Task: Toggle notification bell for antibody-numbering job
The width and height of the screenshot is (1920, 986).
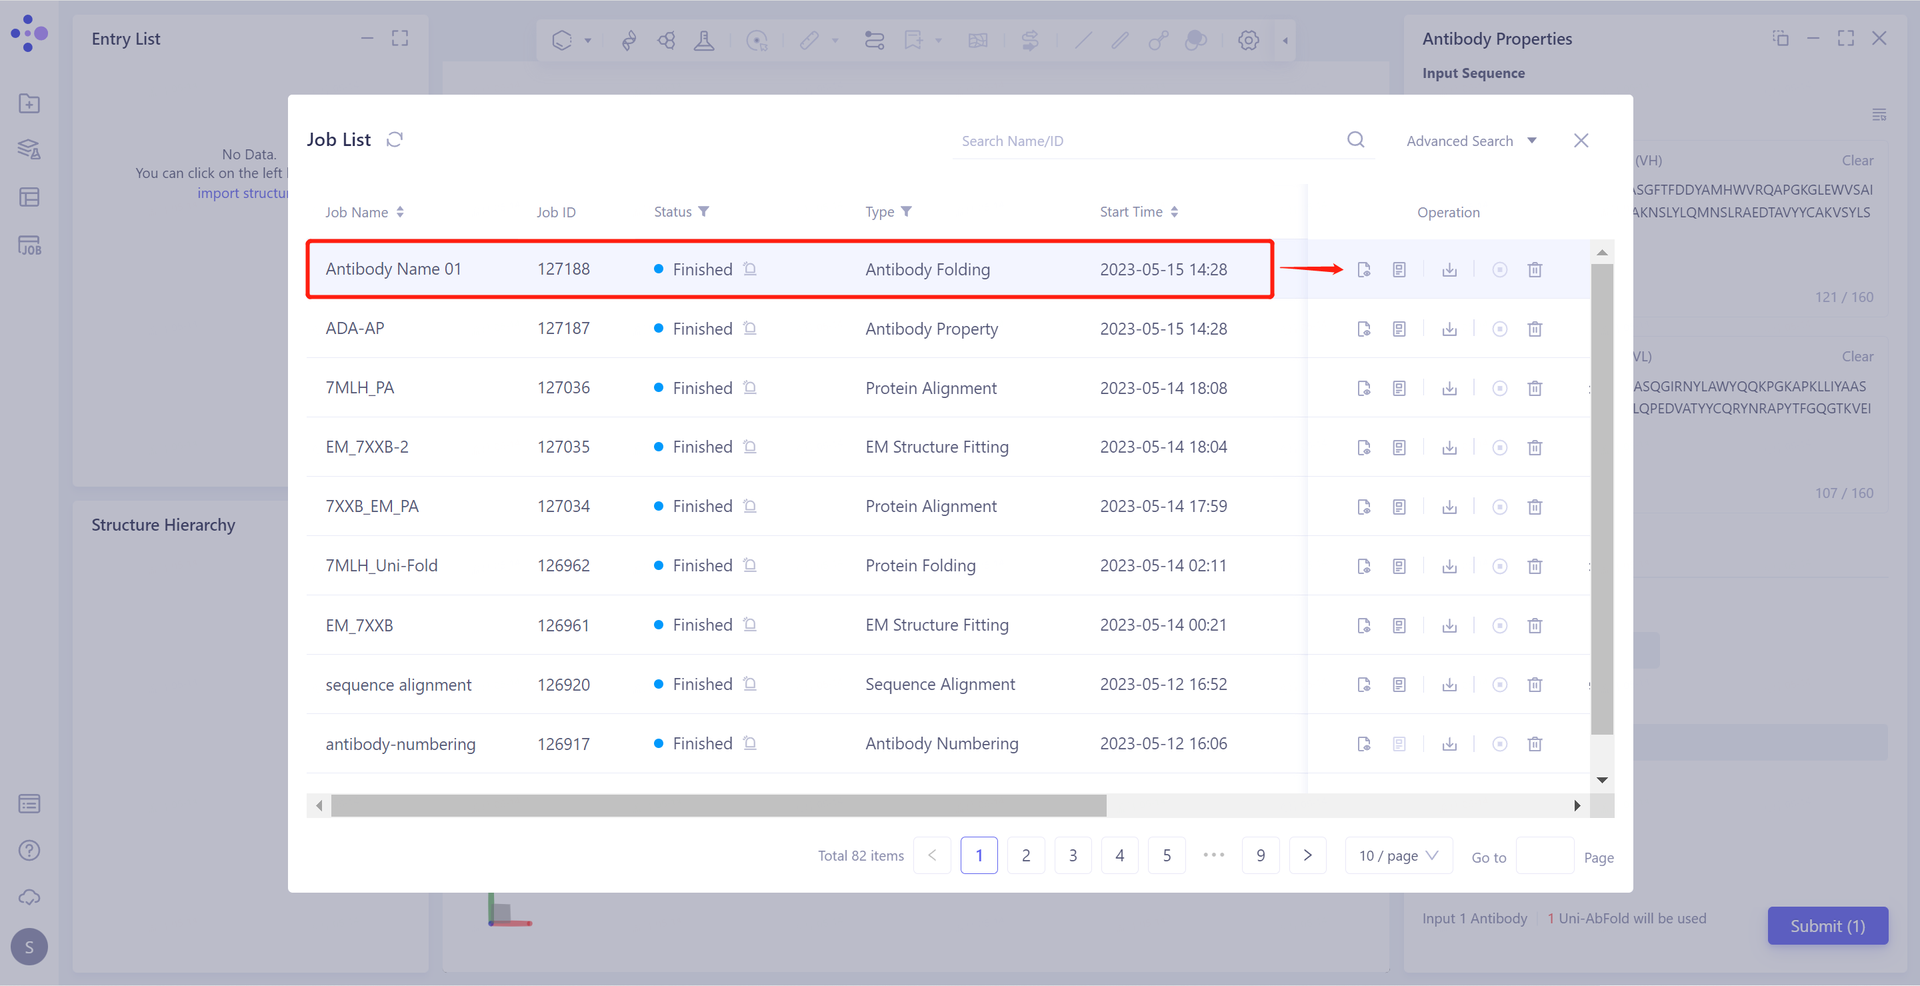Action: (750, 743)
